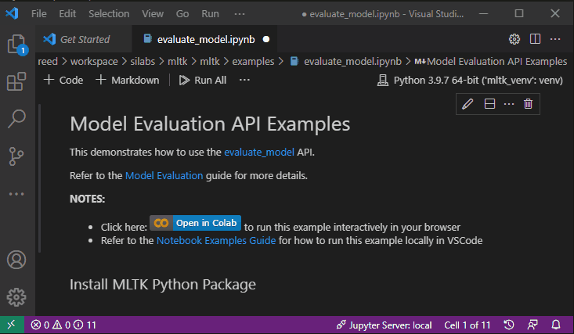Click the examples breadcrumb

(x=253, y=61)
